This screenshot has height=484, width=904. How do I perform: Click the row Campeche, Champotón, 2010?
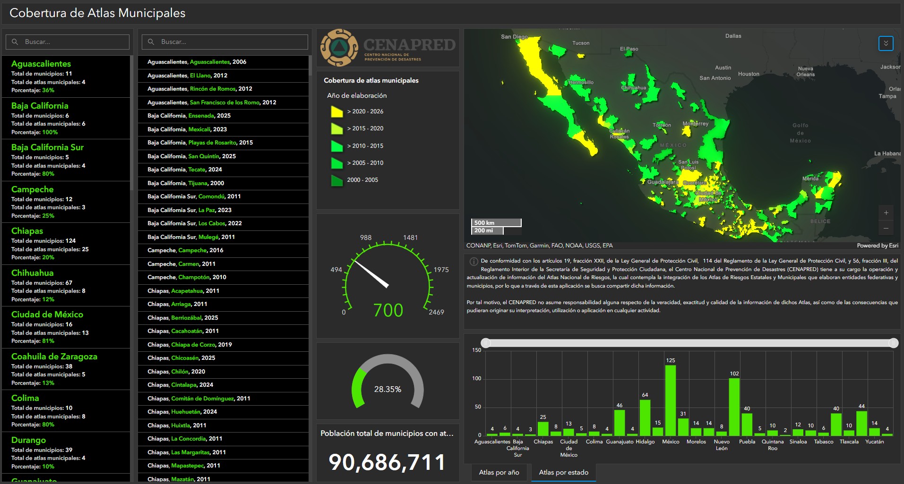click(x=223, y=277)
